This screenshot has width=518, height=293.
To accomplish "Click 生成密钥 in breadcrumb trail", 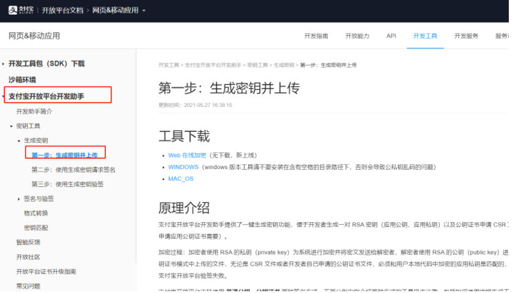I will 284,65.
